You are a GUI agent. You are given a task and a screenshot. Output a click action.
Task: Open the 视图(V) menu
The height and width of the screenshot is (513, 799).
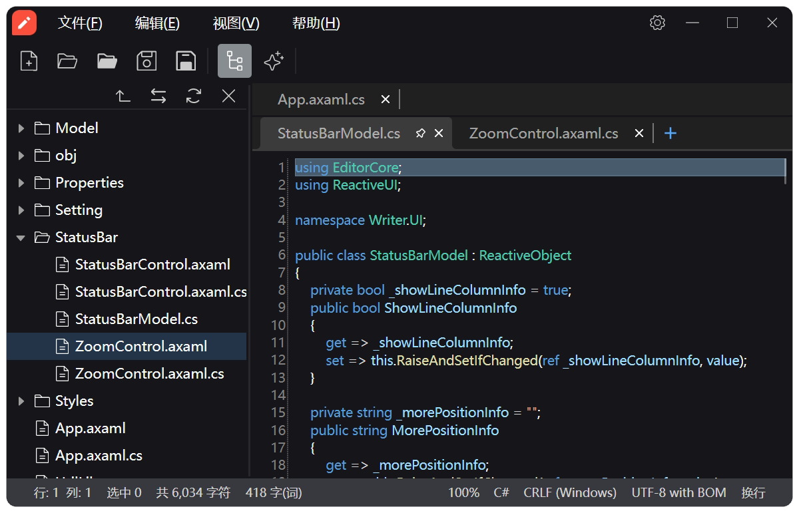[x=236, y=23]
